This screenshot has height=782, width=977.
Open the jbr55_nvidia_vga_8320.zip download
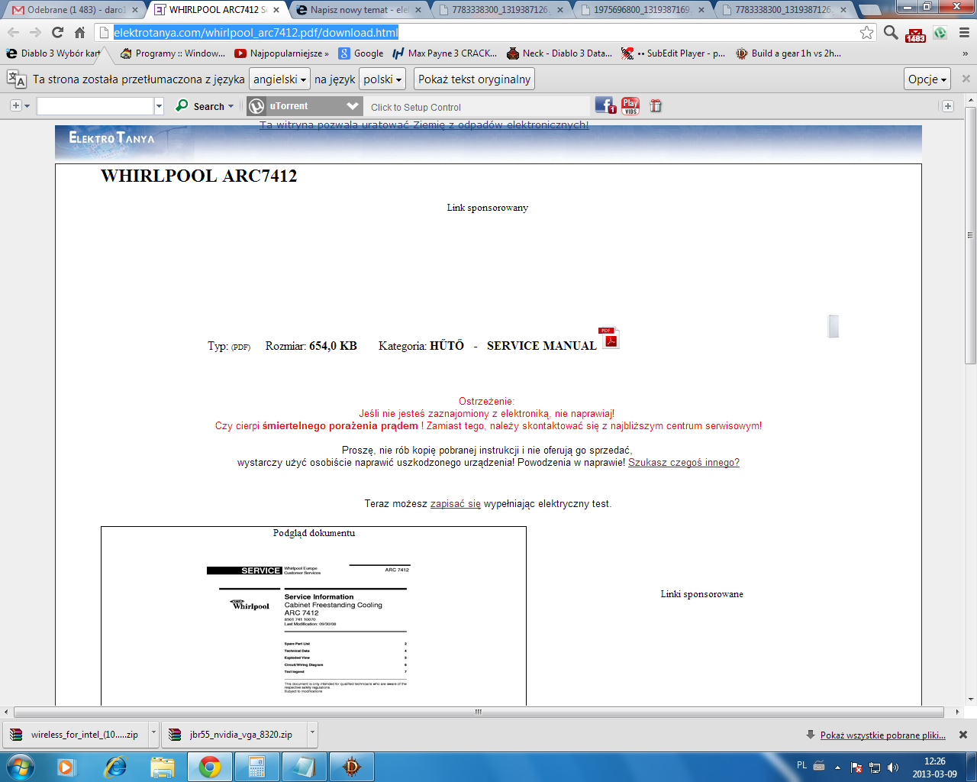point(234,735)
